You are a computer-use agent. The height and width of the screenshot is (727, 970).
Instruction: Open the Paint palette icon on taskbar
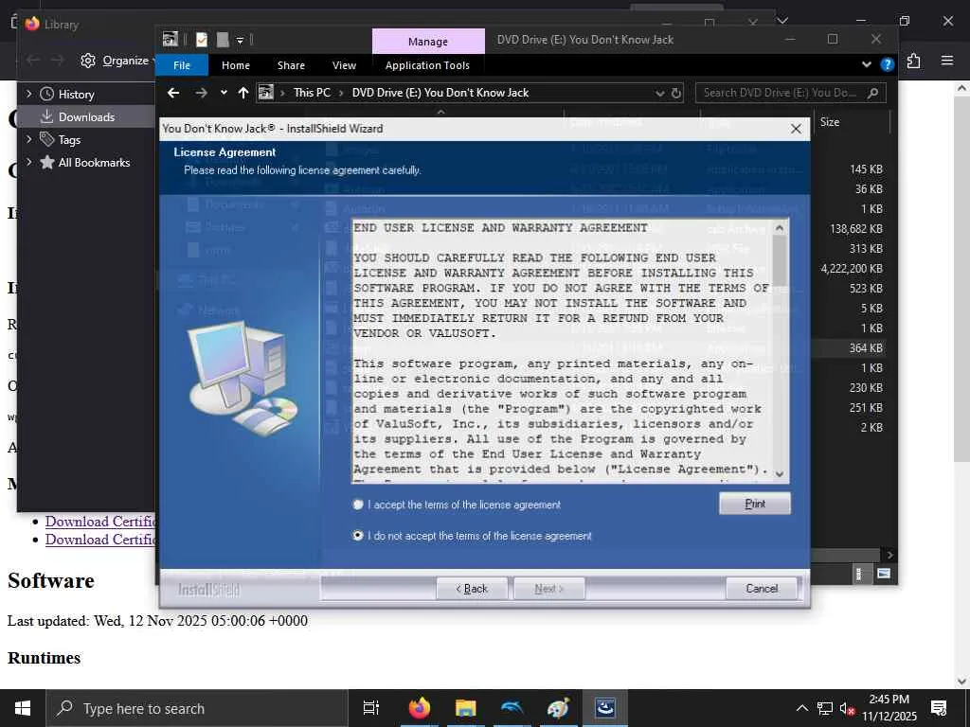tap(558, 708)
